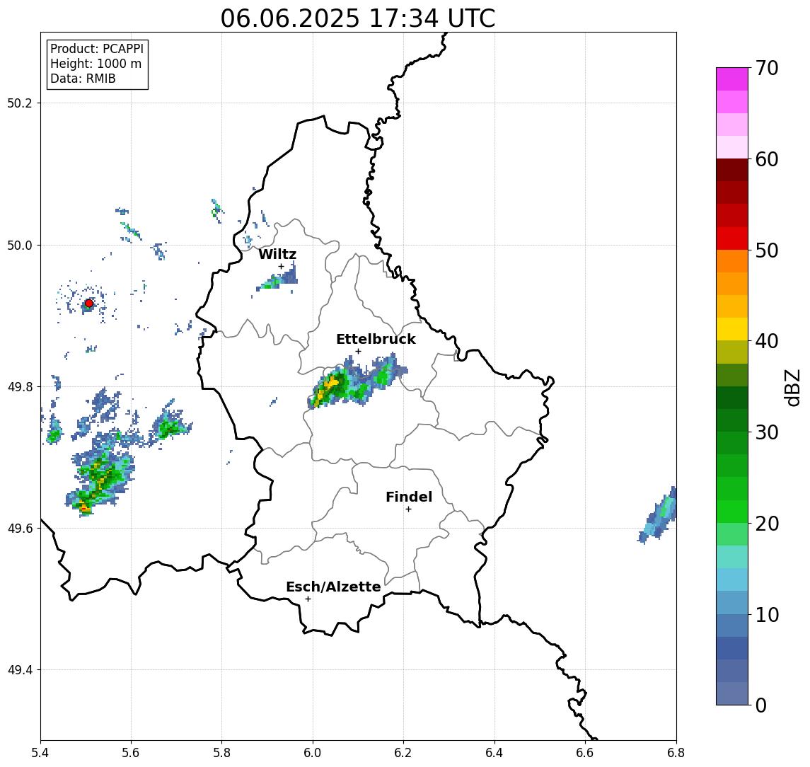Click the Findel station label
Screen dimensions: 810x767
pos(409,497)
